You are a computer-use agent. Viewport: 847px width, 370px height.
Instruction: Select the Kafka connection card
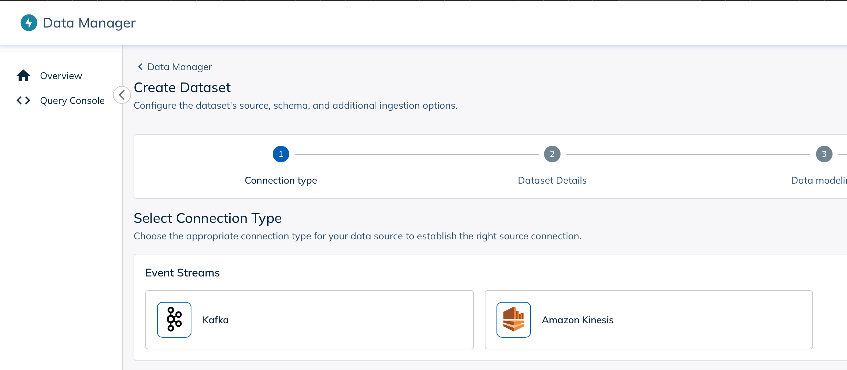(x=309, y=319)
